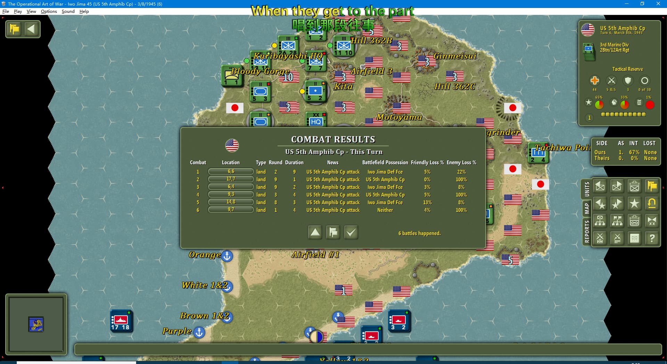Viewport: 667px width, 364px height.
Task: Click the up-triangle button in Combat Results
Action: coord(315,232)
